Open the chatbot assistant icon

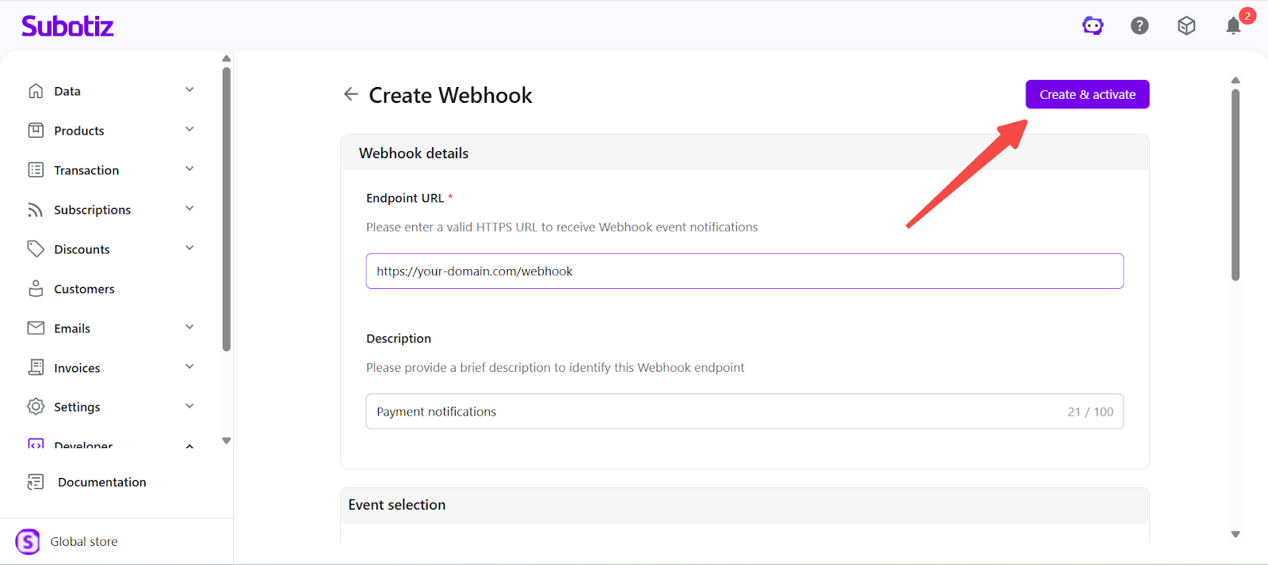(1093, 26)
